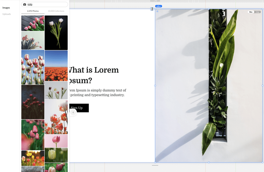This screenshot has width=264, height=172.
Task: Click the left-middle selection handle of image
Action: [155, 86]
